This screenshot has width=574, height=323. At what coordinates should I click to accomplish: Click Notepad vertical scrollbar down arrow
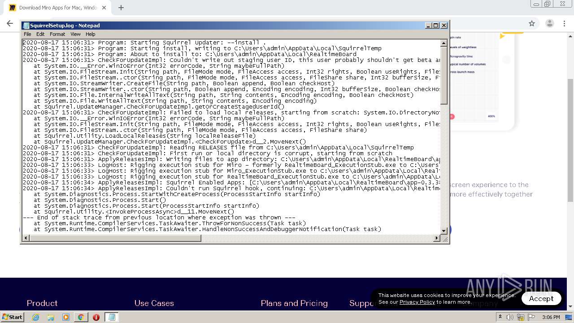tap(444, 231)
